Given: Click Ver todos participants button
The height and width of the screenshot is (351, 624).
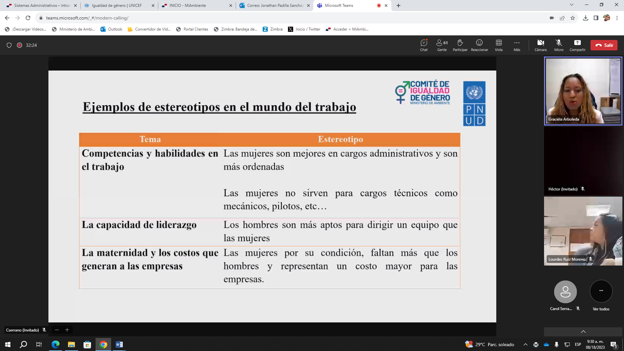Looking at the screenshot, I should tap(601, 292).
